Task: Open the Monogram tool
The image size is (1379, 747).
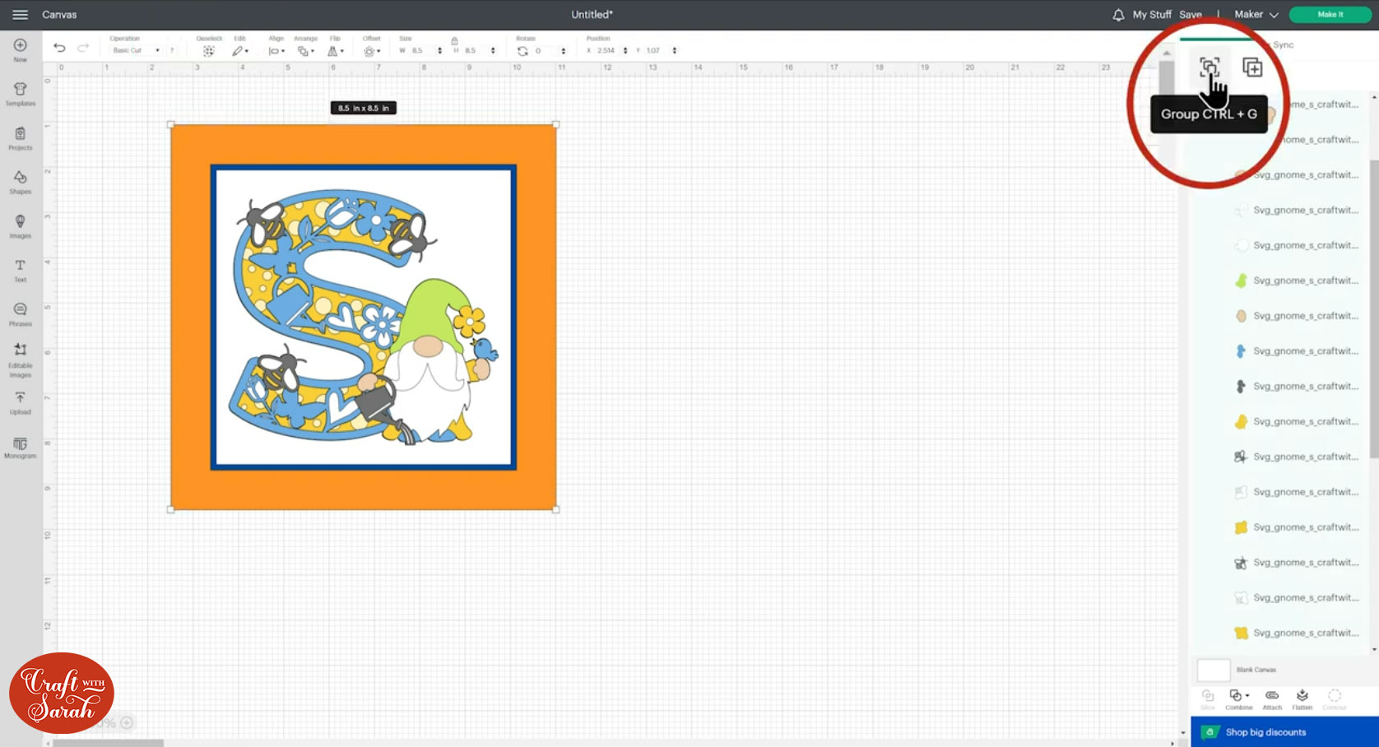Action: (21, 448)
